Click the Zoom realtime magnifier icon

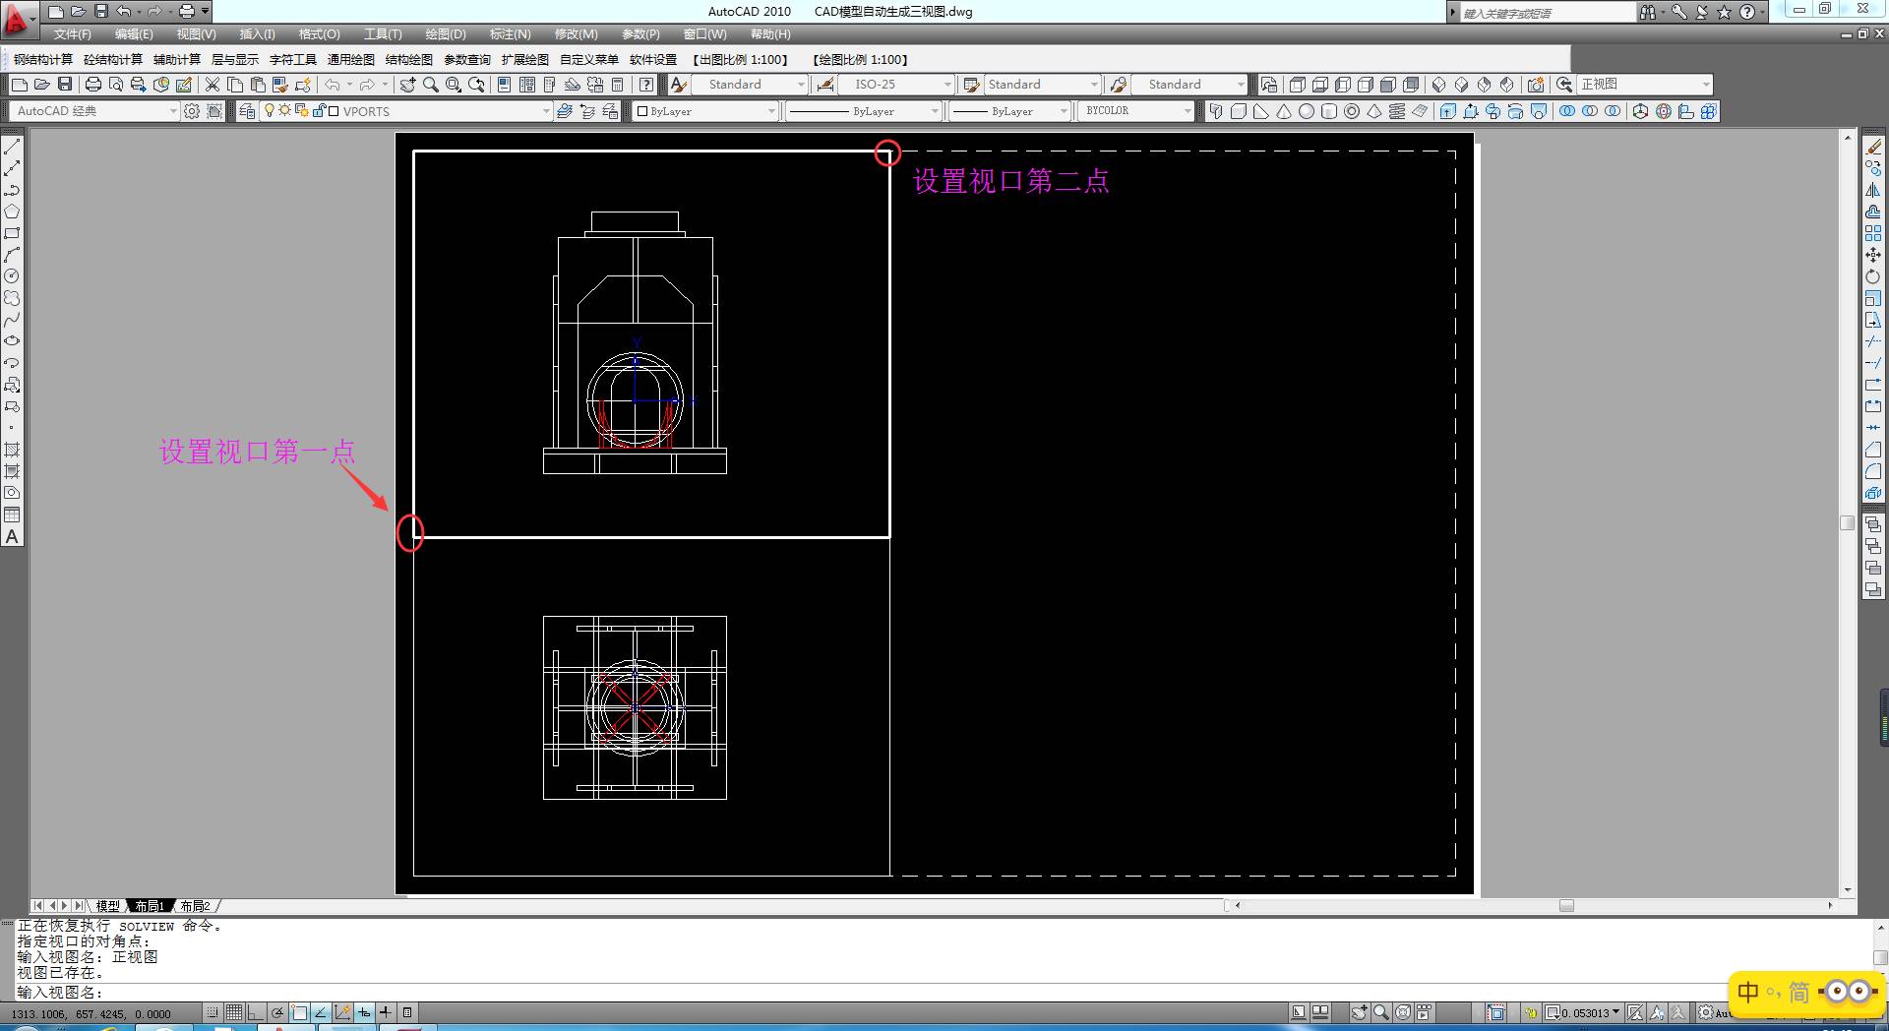point(431,85)
